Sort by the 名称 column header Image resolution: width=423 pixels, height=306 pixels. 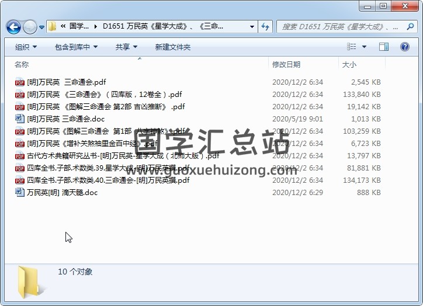pos(22,64)
